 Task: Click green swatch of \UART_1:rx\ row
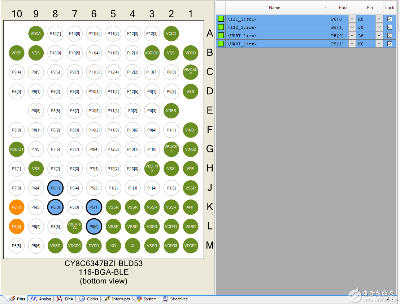click(x=221, y=35)
